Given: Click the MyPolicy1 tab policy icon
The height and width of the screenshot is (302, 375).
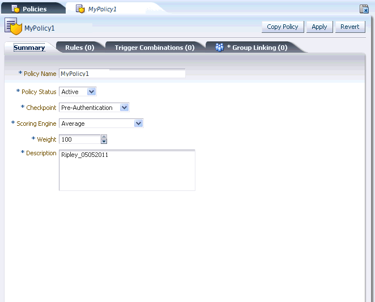Looking at the screenshot, I should point(80,9).
